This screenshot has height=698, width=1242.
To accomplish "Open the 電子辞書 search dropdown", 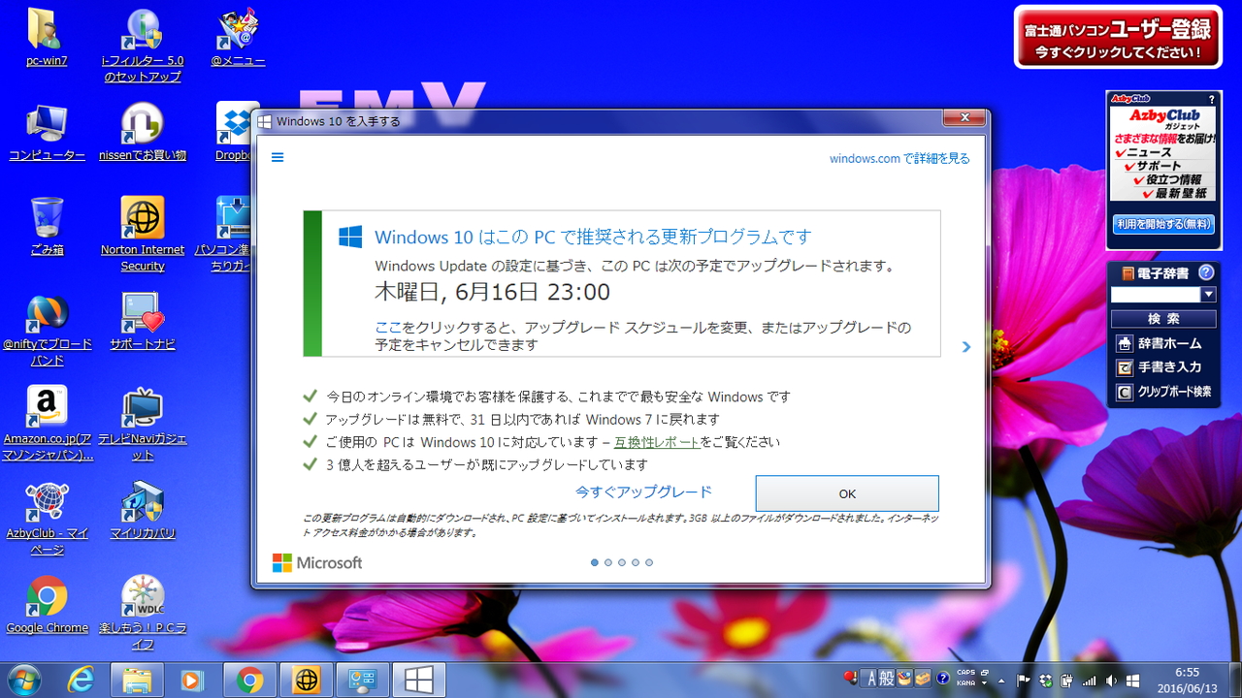I will [1208, 294].
